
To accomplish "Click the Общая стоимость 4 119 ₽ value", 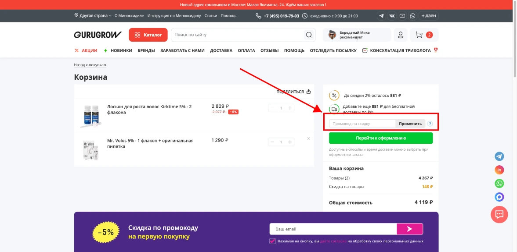I will tap(424, 202).
